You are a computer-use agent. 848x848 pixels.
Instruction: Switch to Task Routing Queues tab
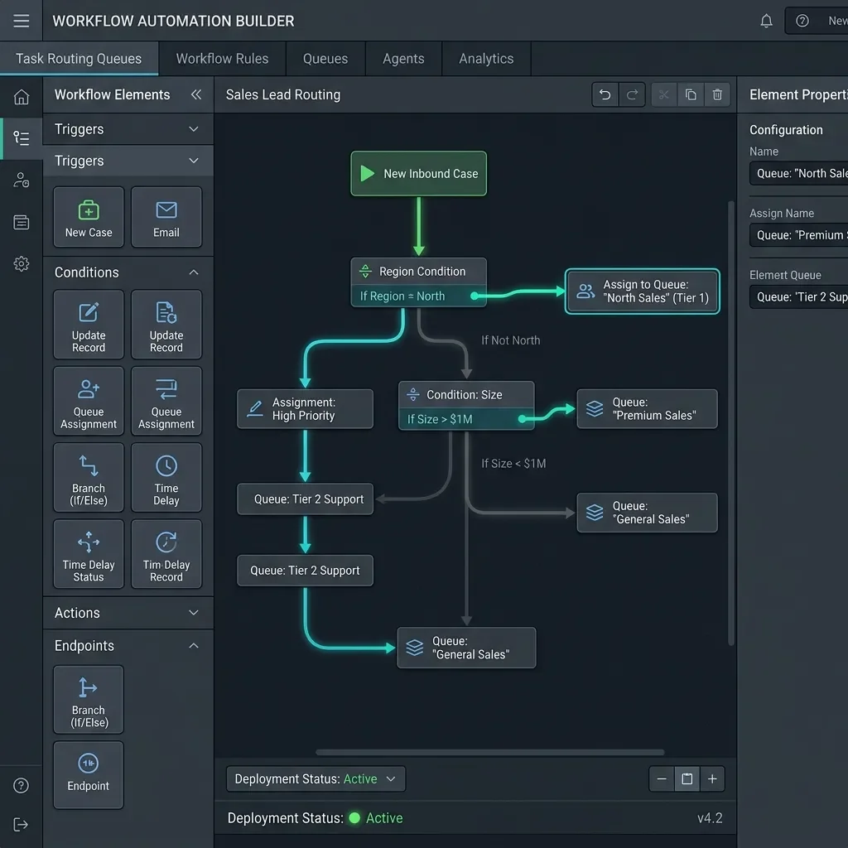[79, 59]
